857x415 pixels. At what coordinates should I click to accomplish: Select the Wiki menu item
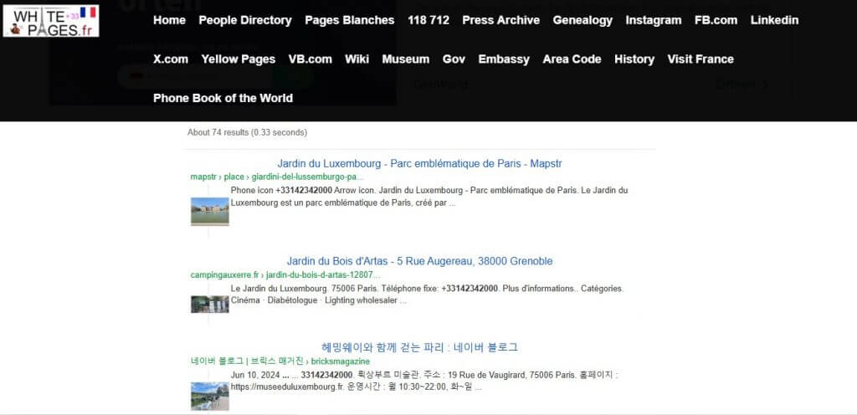(357, 59)
